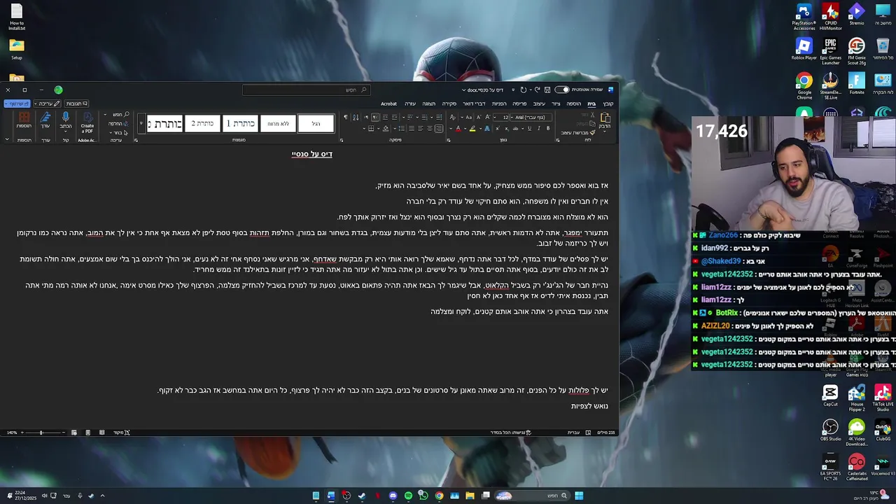Click the Spotify icon in taskbar
The image size is (896, 504).
(x=408, y=496)
